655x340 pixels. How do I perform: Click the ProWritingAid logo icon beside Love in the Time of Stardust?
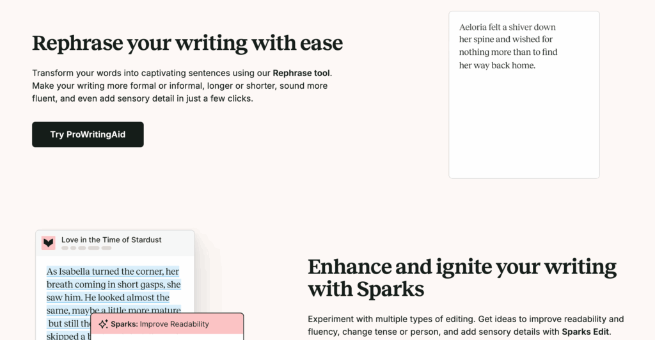(x=49, y=243)
